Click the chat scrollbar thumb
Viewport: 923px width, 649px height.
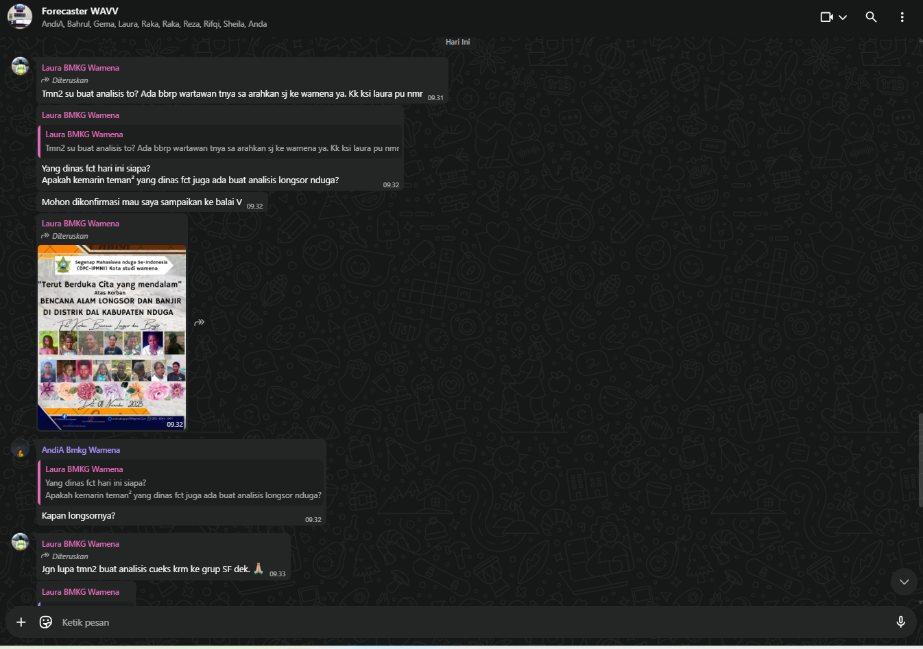pos(920,460)
